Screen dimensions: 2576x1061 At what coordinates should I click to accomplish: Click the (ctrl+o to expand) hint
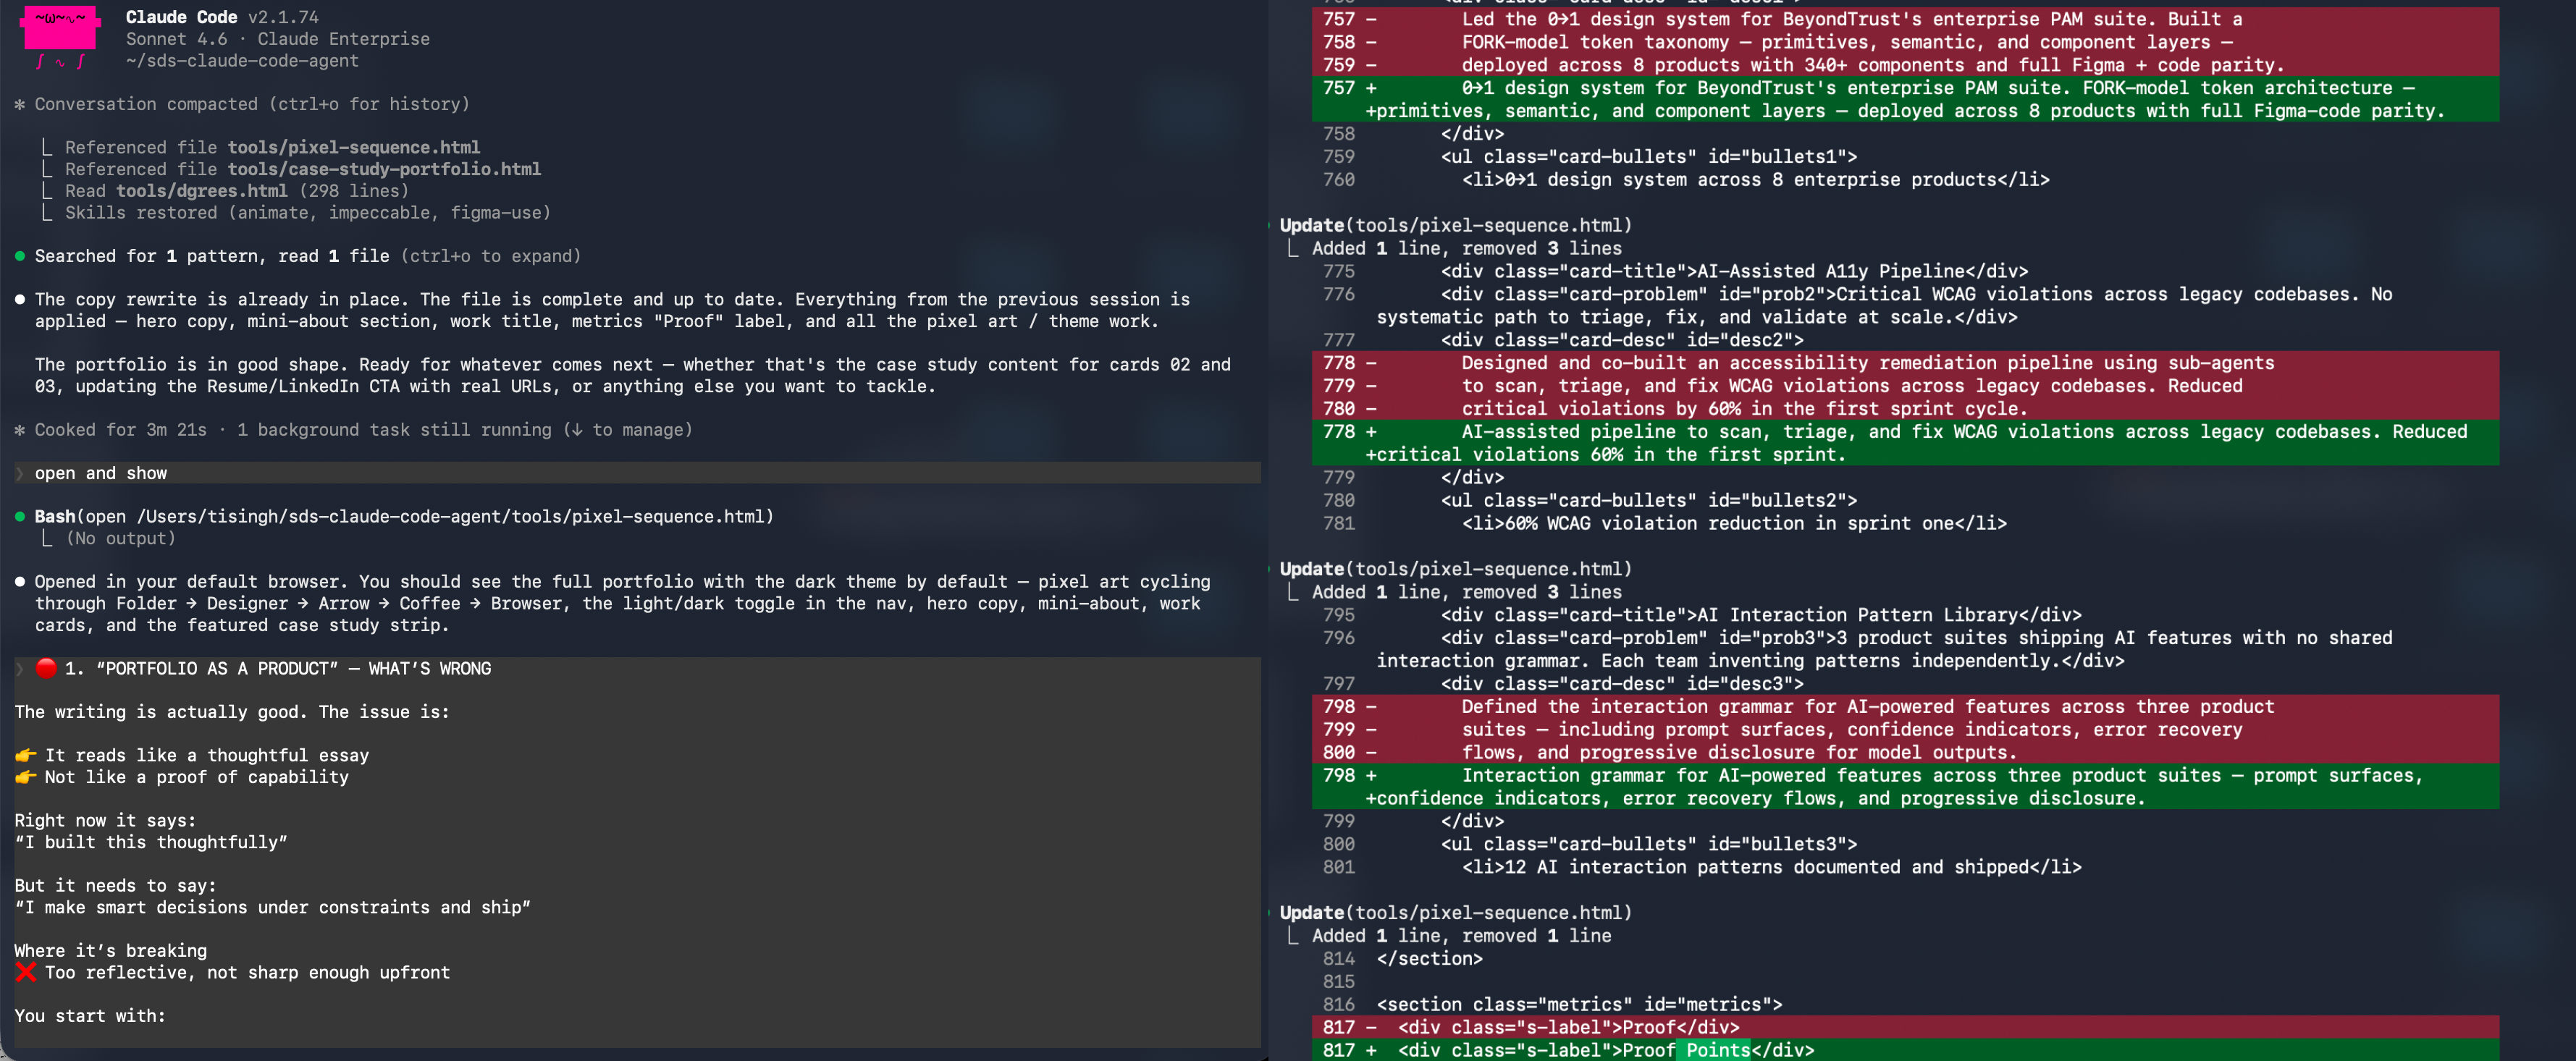click(x=490, y=256)
